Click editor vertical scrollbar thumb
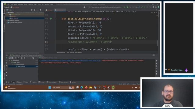The height and width of the screenshot is (109, 195). (x=157, y=43)
